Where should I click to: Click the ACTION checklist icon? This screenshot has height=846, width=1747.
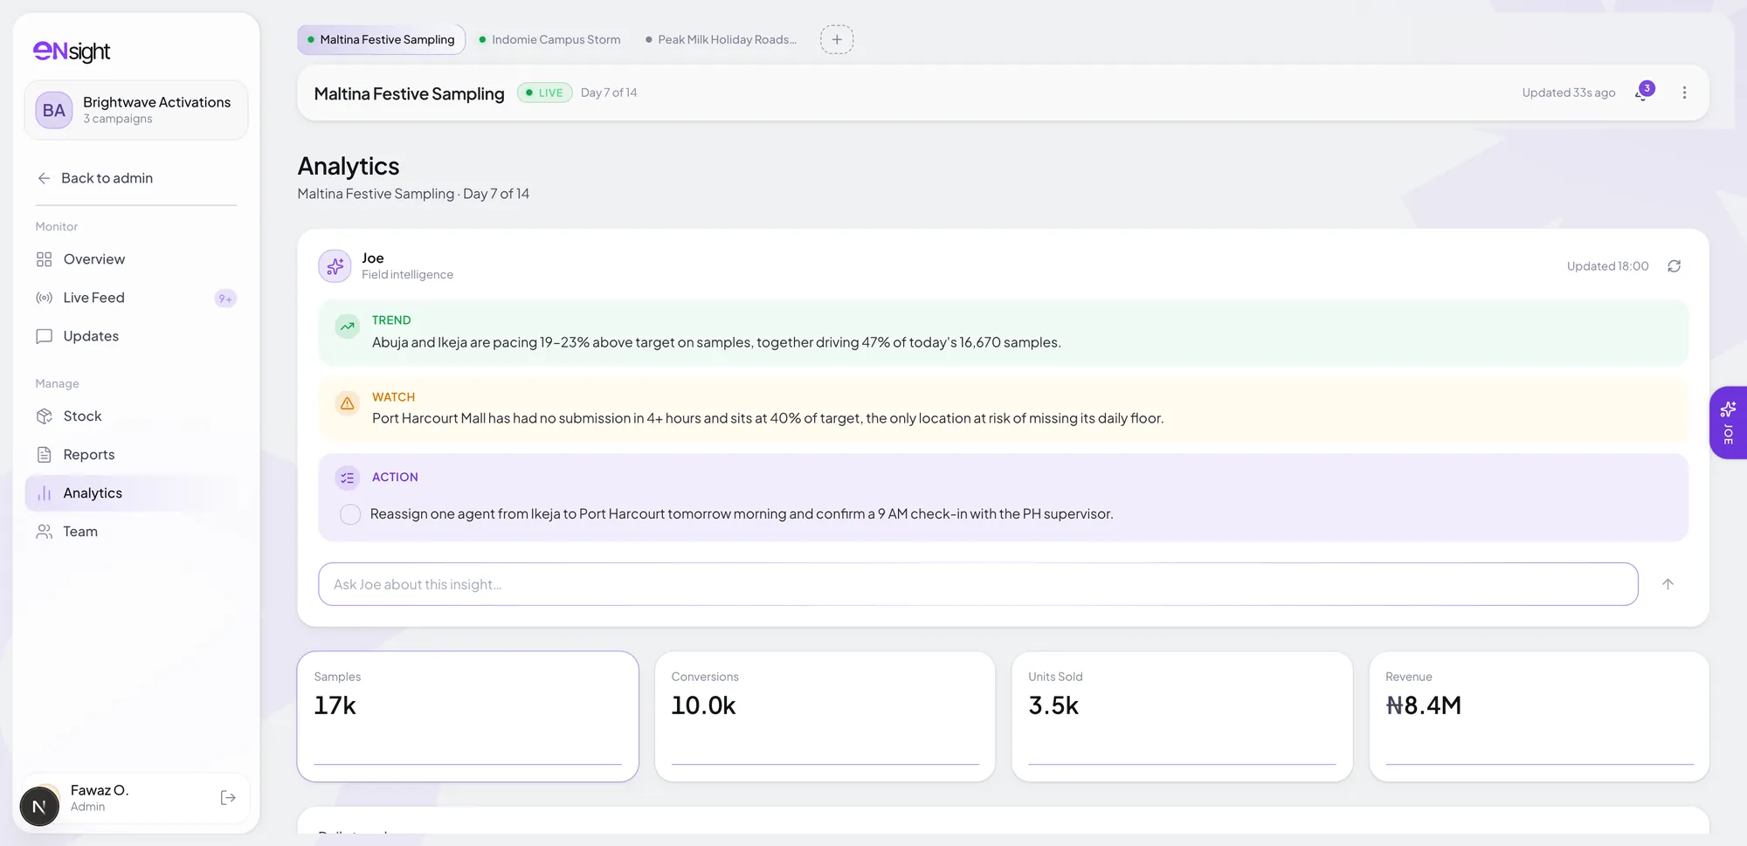click(348, 478)
